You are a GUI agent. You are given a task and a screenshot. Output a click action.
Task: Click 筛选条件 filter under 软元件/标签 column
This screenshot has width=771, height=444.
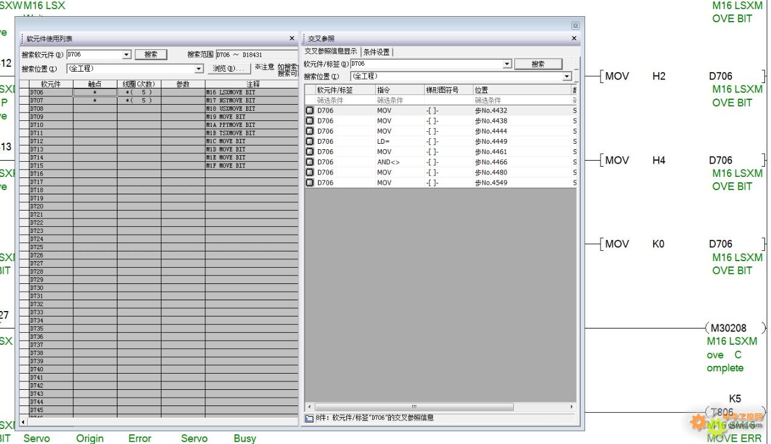pos(345,100)
